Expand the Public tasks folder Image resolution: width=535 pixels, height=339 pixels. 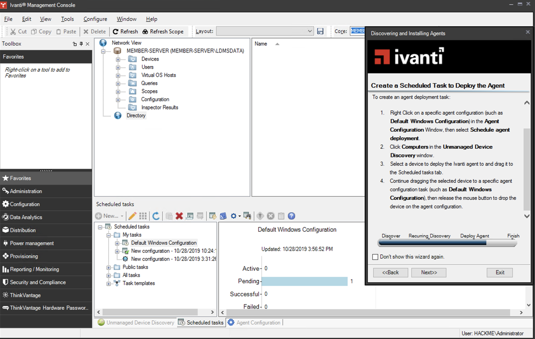(109, 268)
